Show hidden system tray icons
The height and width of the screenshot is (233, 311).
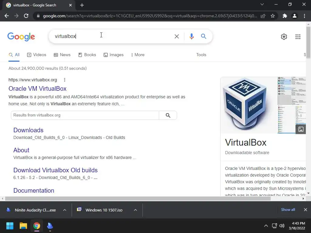[x=266, y=226]
